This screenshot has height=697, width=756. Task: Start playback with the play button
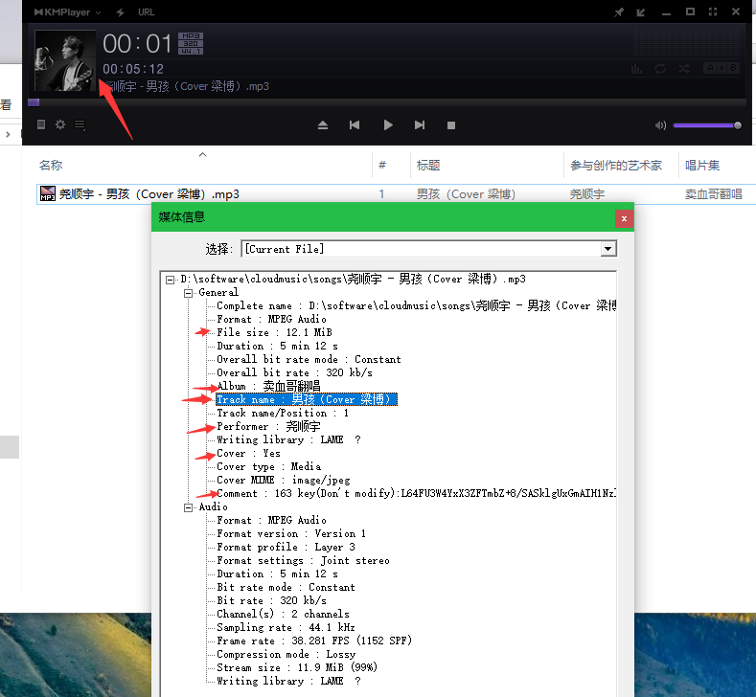click(x=388, y=125)
